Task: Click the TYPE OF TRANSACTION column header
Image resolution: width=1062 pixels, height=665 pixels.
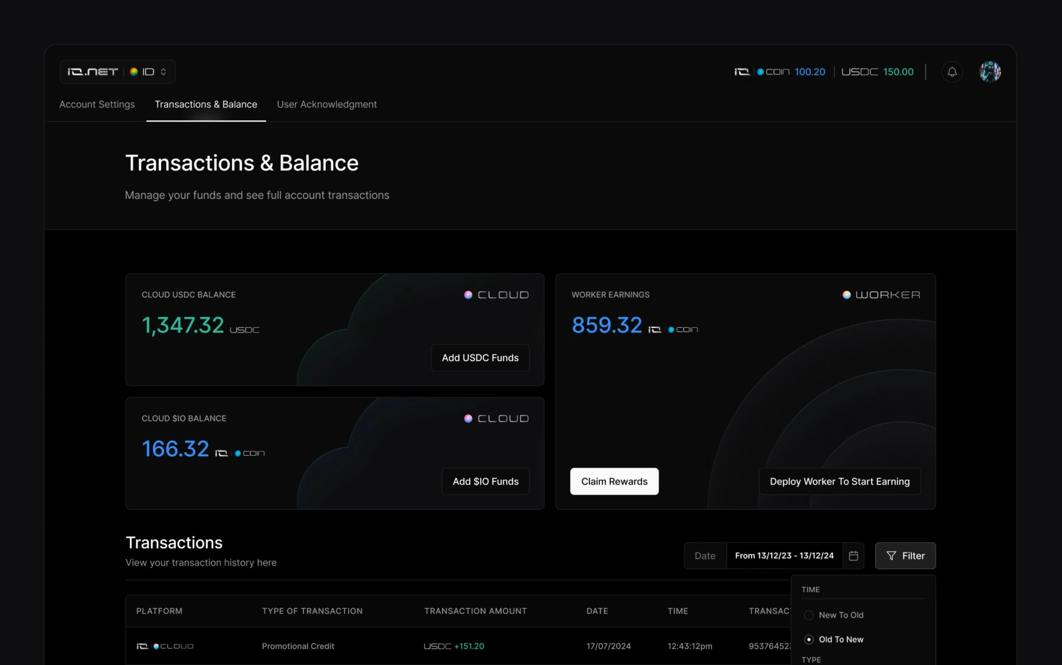Action: pos(312,611)
